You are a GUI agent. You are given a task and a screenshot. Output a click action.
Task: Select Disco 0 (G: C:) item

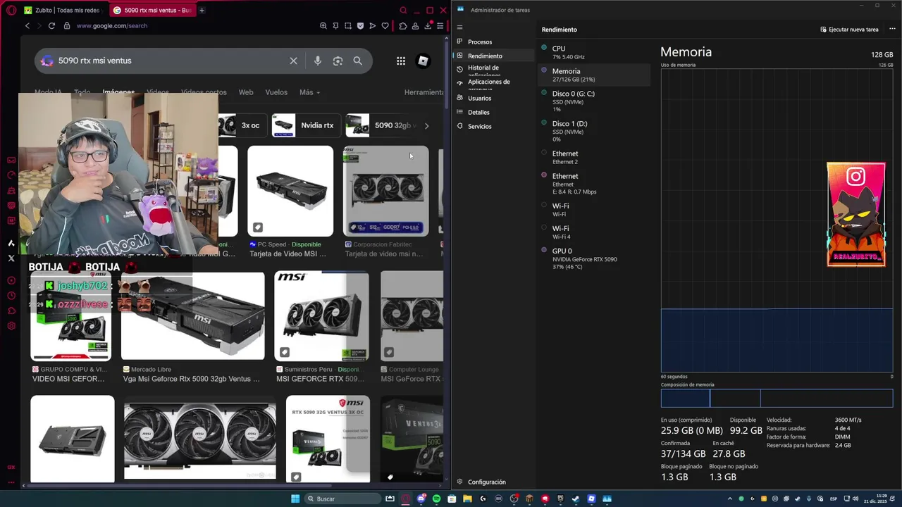point(594,101)
